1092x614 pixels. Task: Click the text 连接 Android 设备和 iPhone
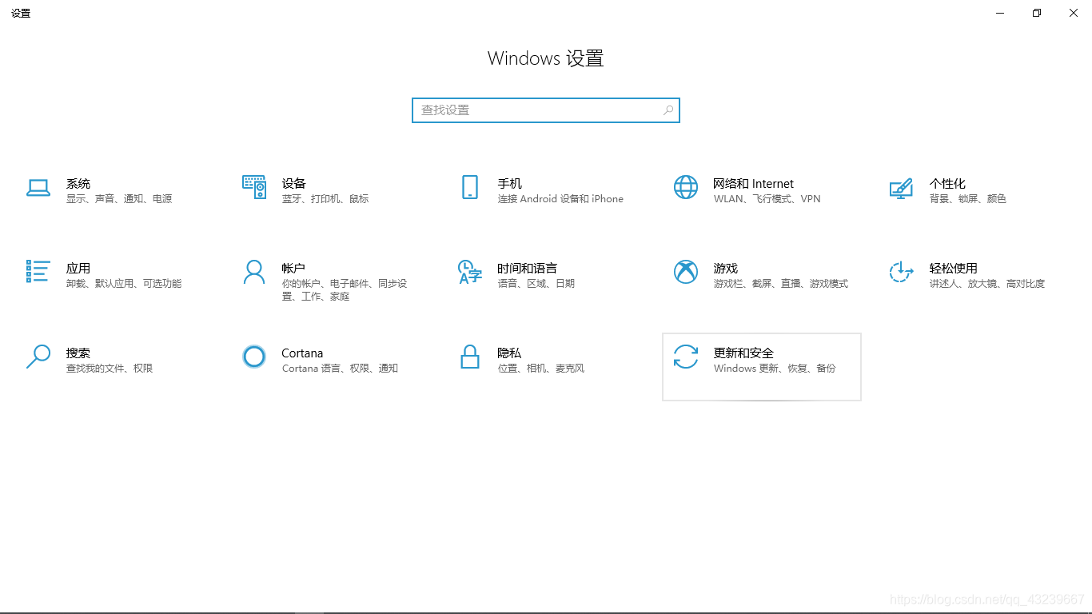560,199
